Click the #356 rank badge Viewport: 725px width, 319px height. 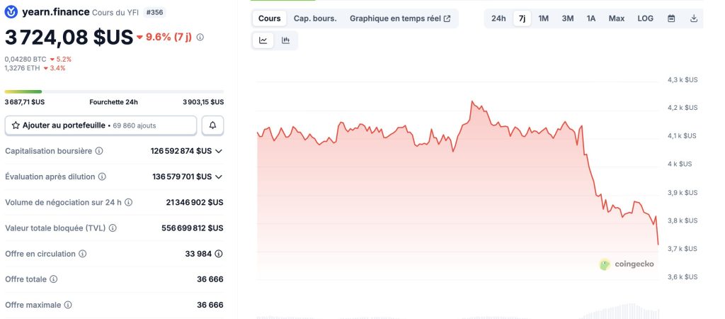[x=155, y=12]
